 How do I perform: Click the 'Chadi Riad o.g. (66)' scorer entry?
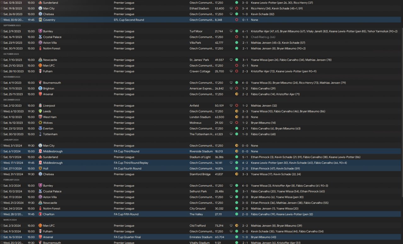(264, 37)
